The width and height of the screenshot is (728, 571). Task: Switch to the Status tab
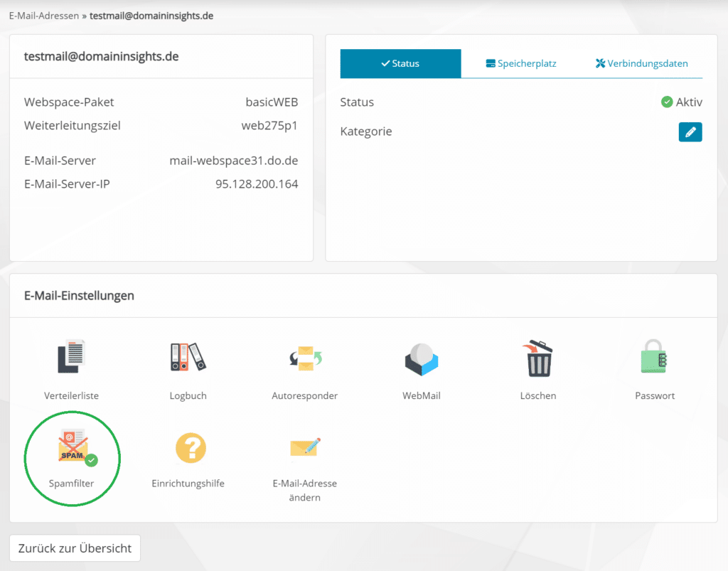click(x=400, y=63)
